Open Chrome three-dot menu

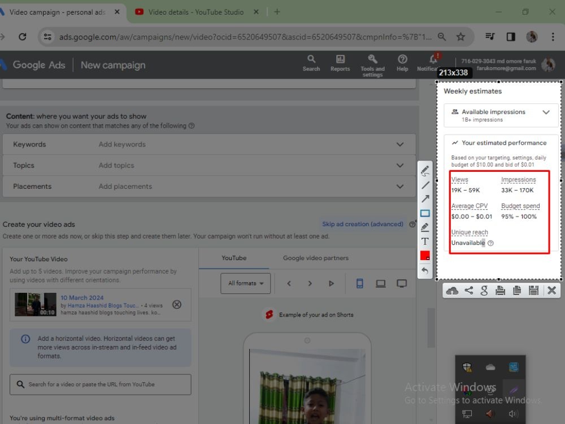click(x=553, y=36)
